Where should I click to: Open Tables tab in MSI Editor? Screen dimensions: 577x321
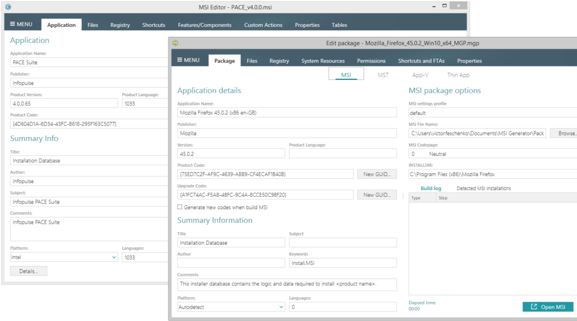(339, 25)
